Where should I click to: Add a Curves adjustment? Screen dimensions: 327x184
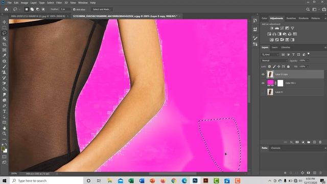pyautogui.click(x=282, y=28)
